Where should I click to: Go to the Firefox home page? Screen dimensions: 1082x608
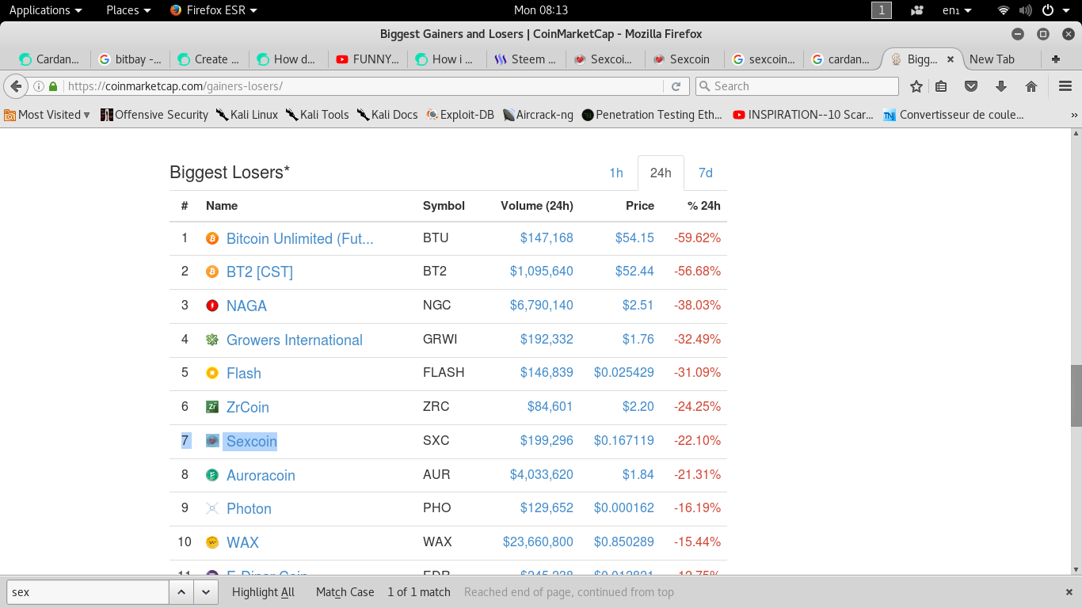click(x=1031, y=86)
